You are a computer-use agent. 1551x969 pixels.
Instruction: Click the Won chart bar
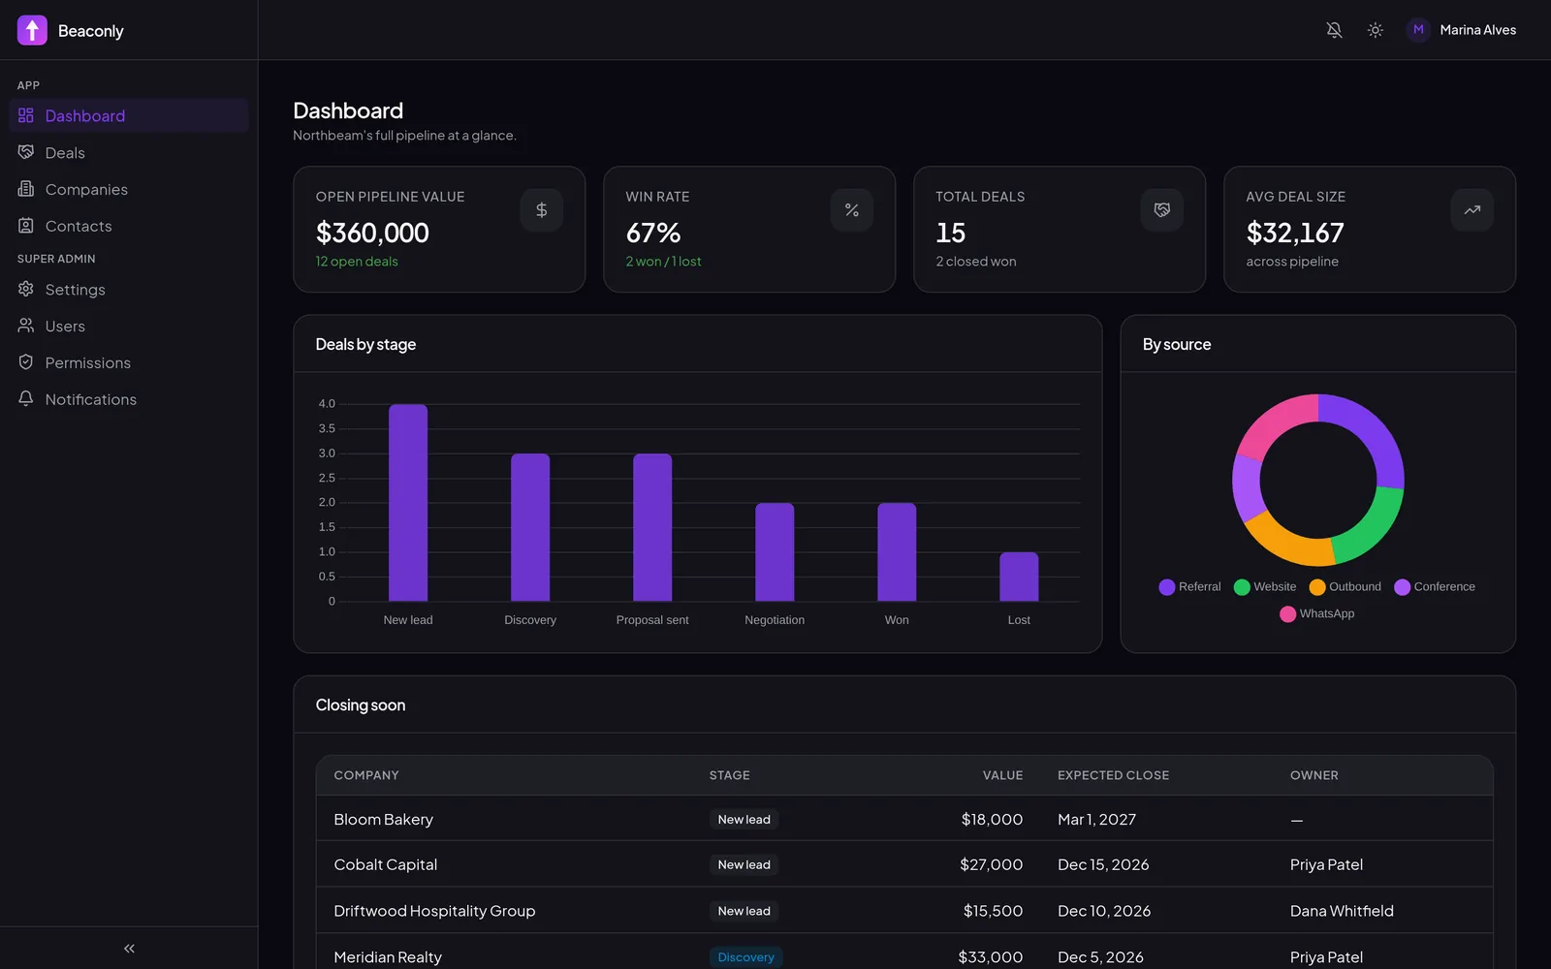(x=897, y=552)
